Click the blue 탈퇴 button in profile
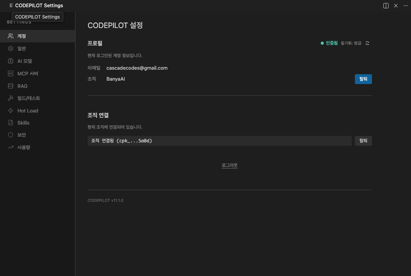 click(x=363, y=79)
